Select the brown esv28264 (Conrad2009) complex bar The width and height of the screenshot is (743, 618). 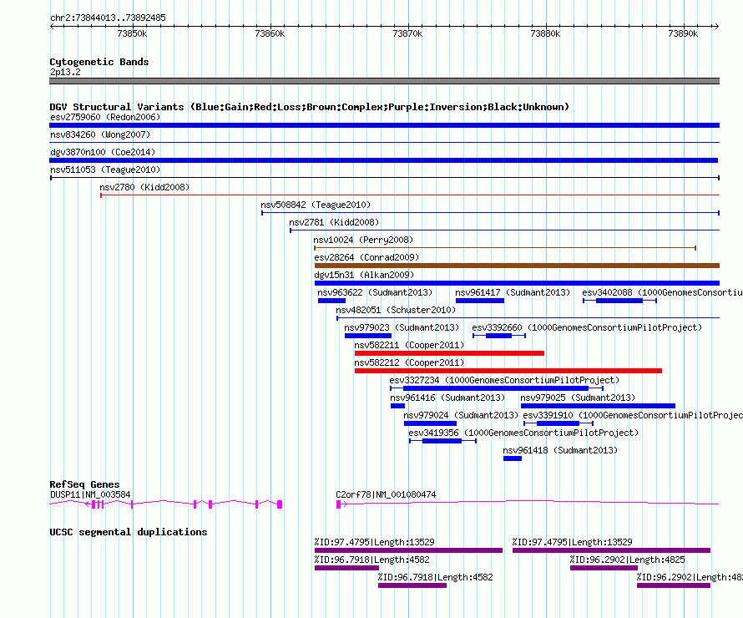coord(516,266)
